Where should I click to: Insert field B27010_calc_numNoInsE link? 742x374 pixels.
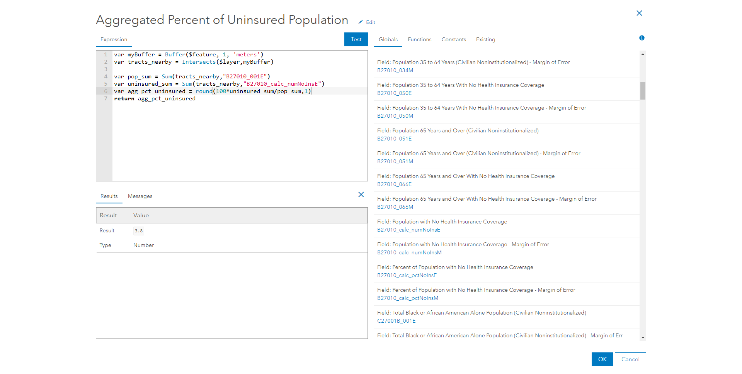[408, 230]
